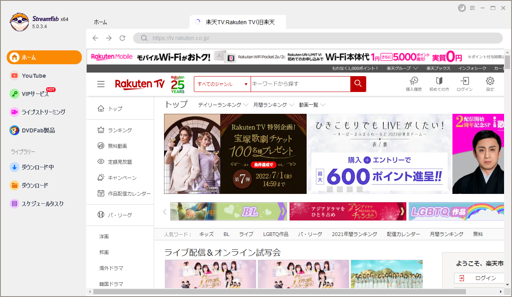Select 海外ドラマ genre
Viewport: 512px width, 297px height.
111,268
